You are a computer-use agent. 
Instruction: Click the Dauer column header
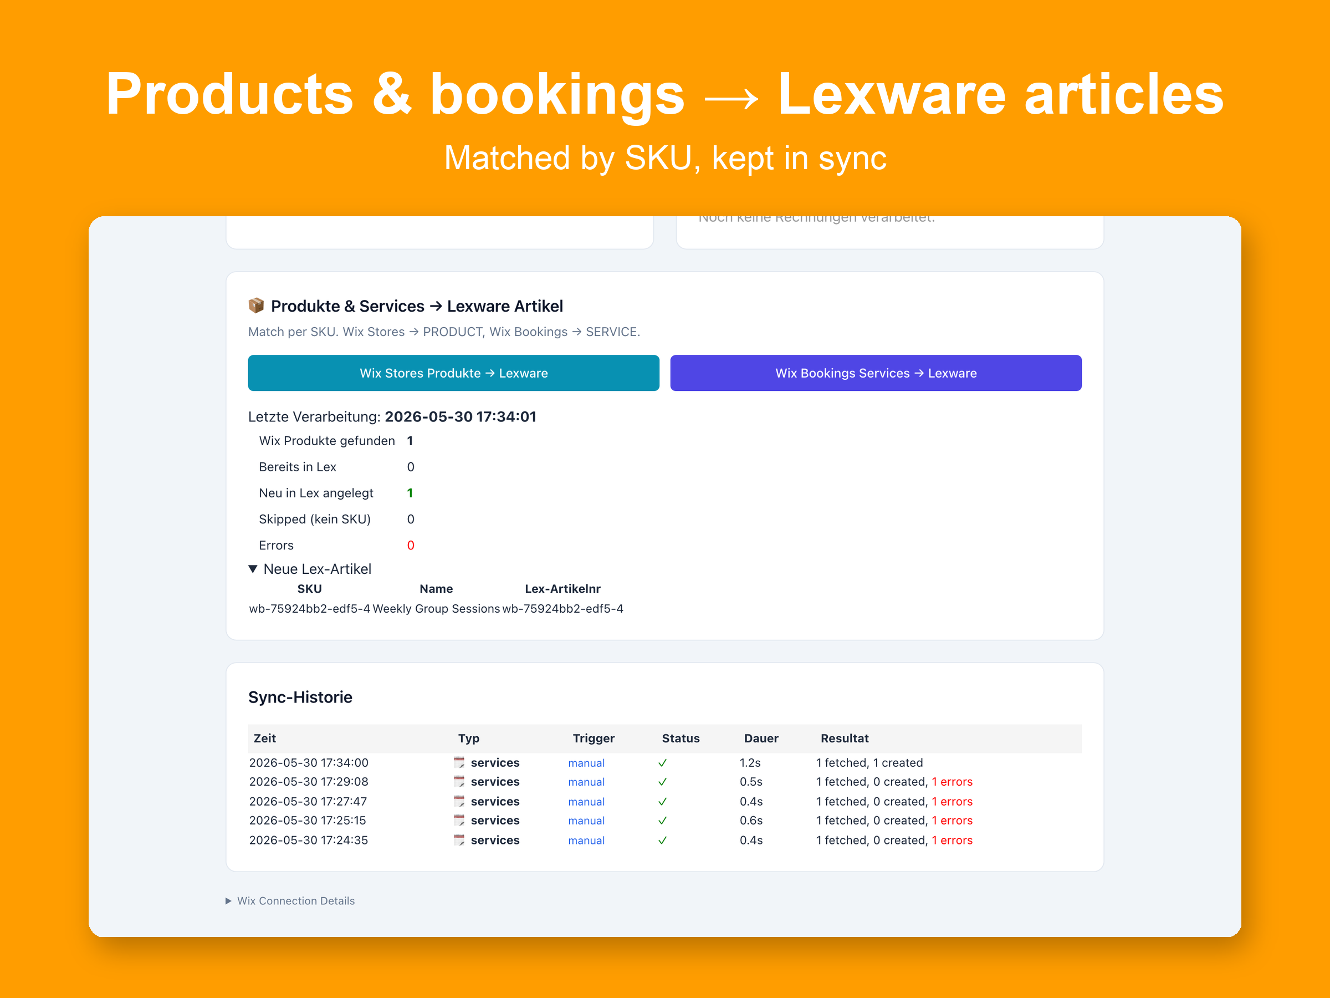click(761, 738)
